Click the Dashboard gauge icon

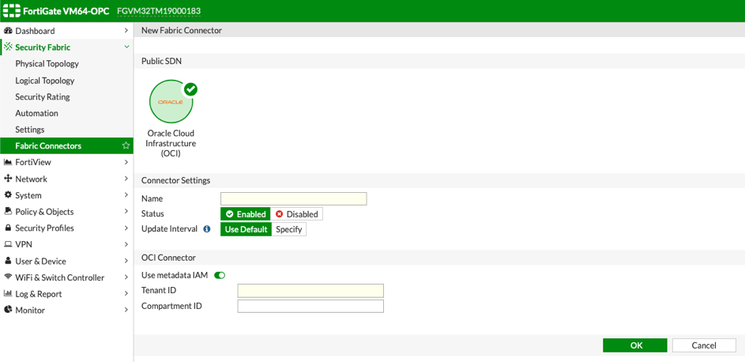pos(8,31)
